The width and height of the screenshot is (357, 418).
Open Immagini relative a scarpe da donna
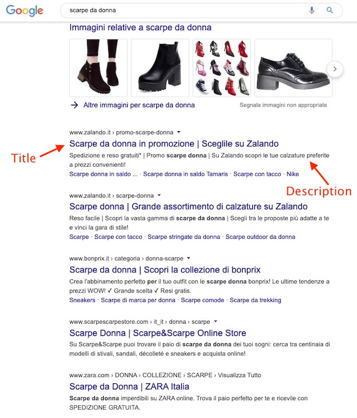pos(141,27)
